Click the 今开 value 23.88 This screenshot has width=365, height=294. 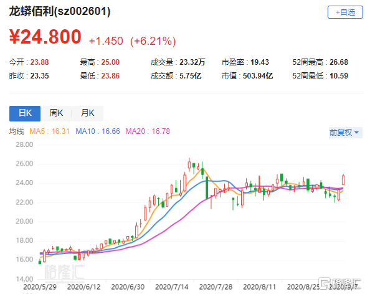pos(39,62)
